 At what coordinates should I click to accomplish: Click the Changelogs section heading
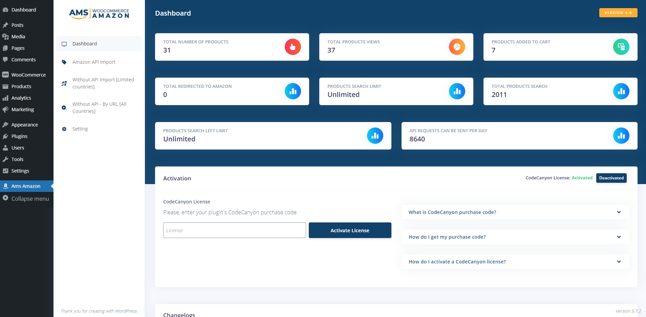pyautogui.click(x=179, y=315)
